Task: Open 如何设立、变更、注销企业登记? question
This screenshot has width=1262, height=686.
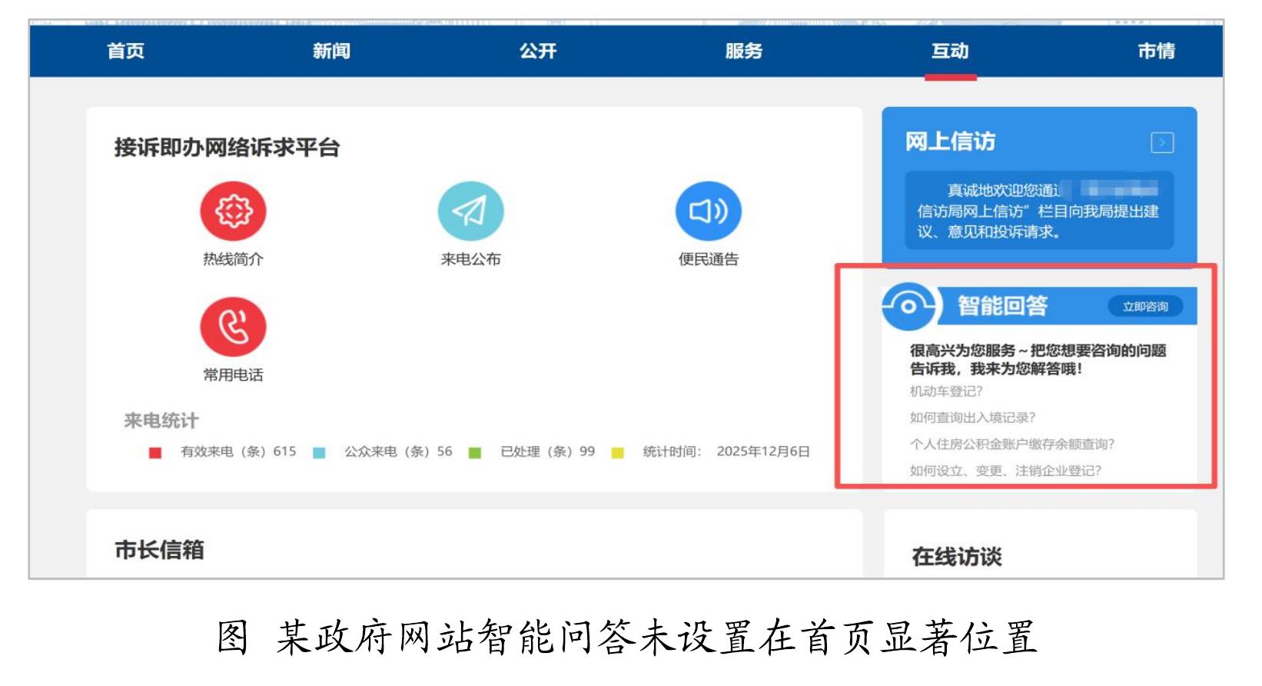Action: point(1005,471)
